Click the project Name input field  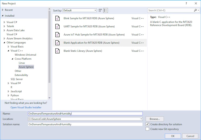[x=85, y=114]
